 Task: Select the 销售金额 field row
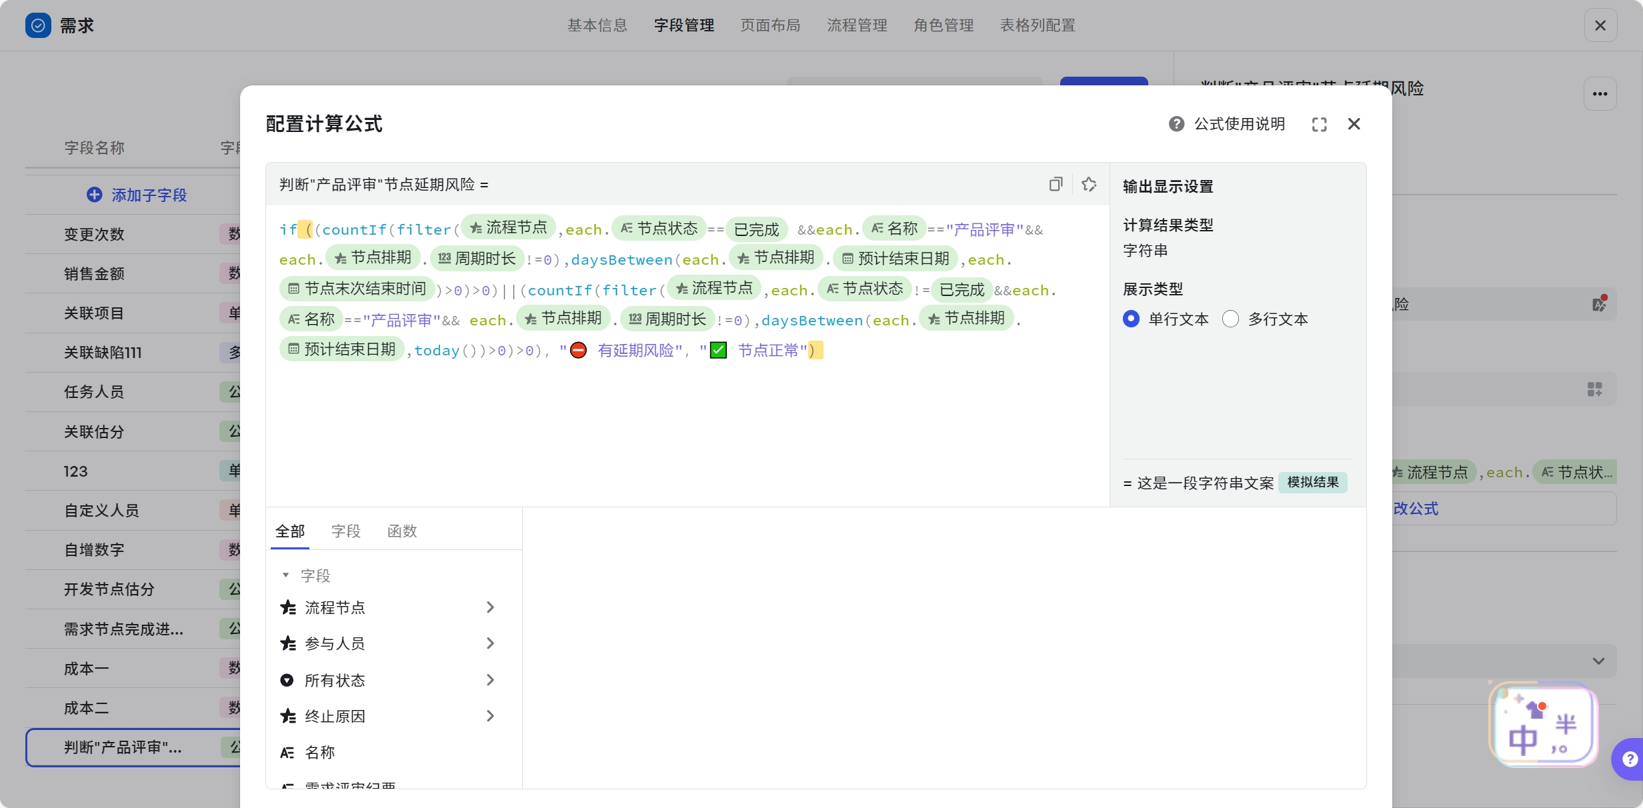point(133,274)
